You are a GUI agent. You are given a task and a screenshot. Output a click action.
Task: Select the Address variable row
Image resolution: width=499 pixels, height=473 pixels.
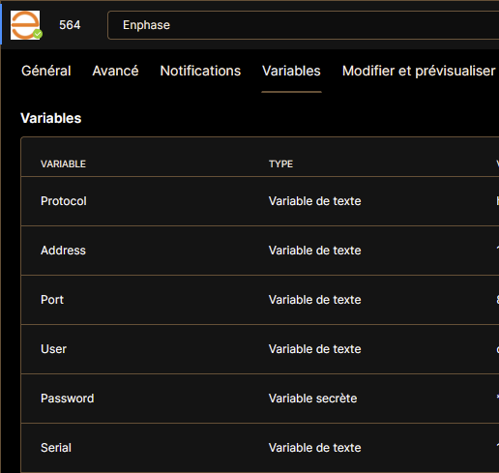(260, 251)
